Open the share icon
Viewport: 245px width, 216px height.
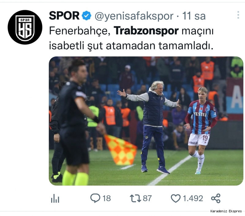coord(216,198)
